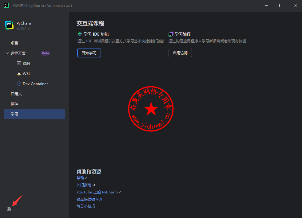Select 远程开发 in the sidebar
The height and width of the screenshot is (218, 302).
coord(18,53)
